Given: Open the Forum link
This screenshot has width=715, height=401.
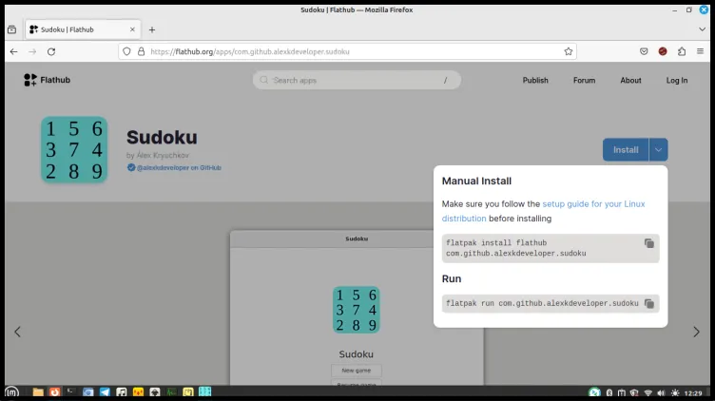Looking at the screenshot, I should 584,80.
